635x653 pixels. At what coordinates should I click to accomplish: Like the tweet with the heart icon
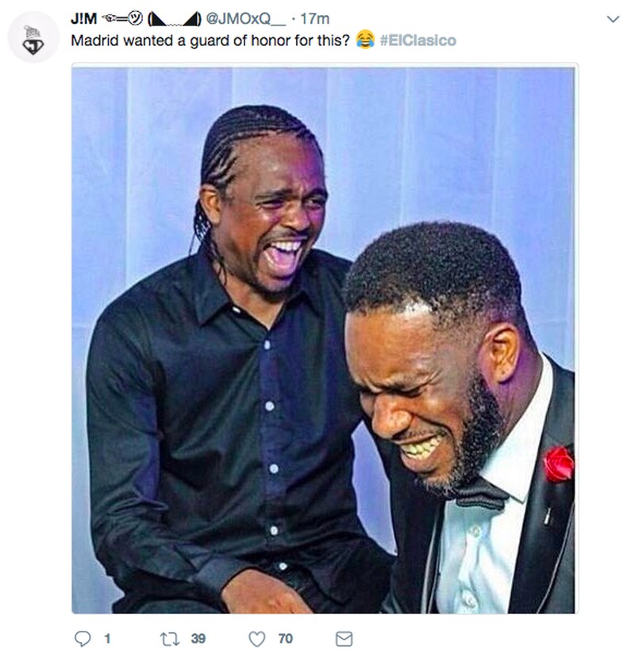point(256,637)
